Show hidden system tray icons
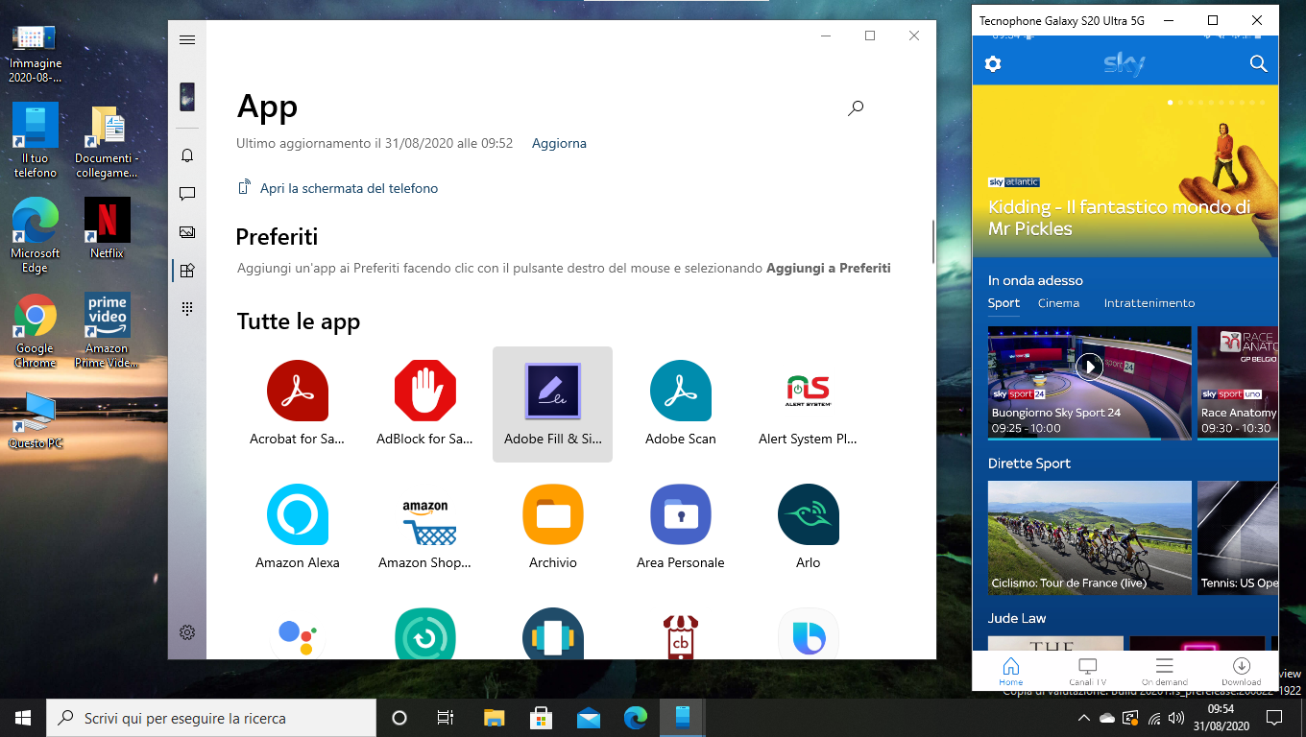The height and width of the screenshot is (737, 1306). (1083, 718)
